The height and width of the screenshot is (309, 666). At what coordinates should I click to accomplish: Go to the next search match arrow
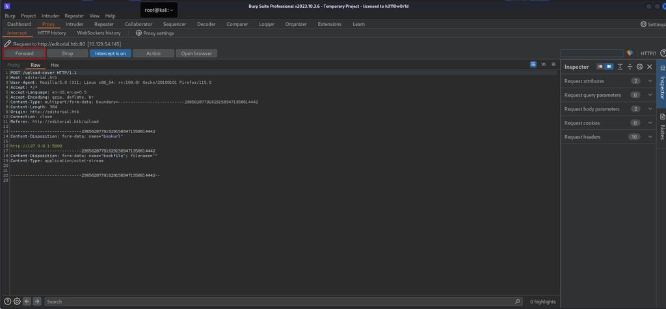click(x=37, y=301)
